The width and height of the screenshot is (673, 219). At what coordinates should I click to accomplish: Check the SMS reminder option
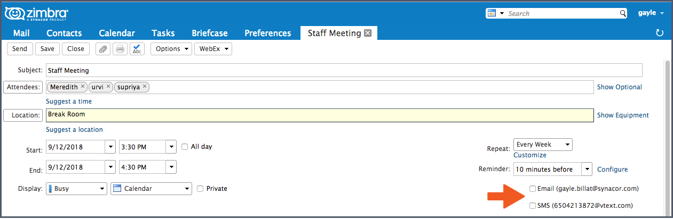coord(533,205)
